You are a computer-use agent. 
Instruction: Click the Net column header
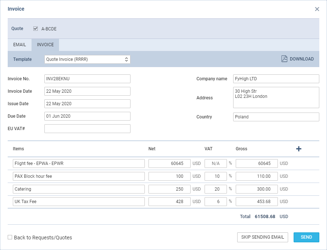(x=152, y=149)
